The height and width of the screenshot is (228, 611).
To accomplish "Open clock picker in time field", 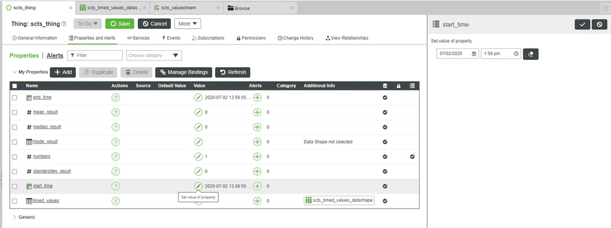I will click(x=516, y=54).
